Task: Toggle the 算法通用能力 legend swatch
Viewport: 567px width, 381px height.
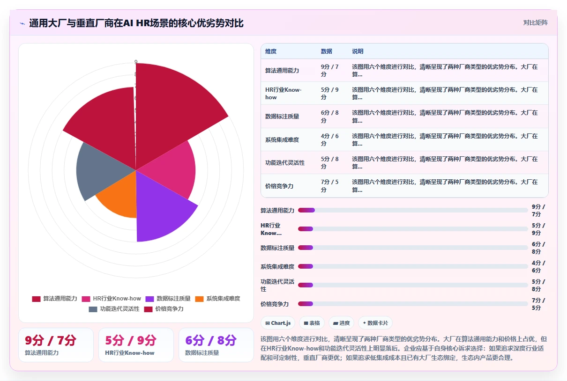Action: tap(36, 299)
